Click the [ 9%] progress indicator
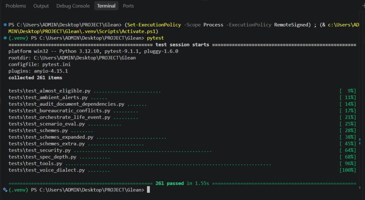The width and height of the screenshot is (365, 200). tap(348, 91)
